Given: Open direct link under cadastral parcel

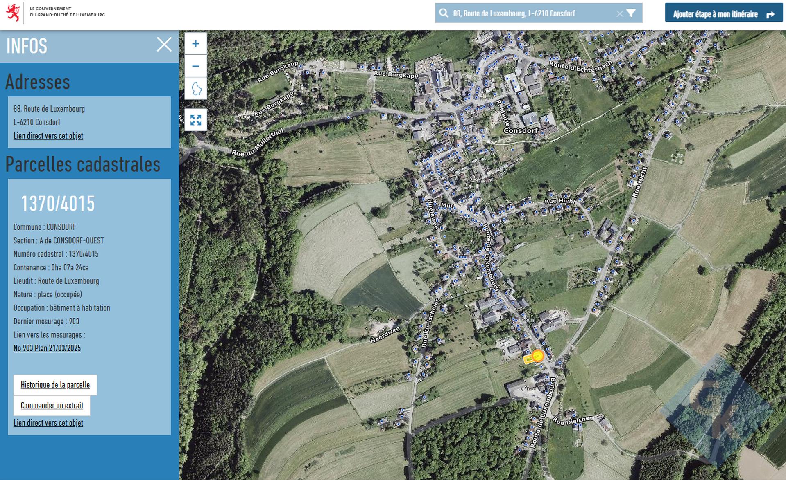Looking at the screenshot, I should [48, 423].
